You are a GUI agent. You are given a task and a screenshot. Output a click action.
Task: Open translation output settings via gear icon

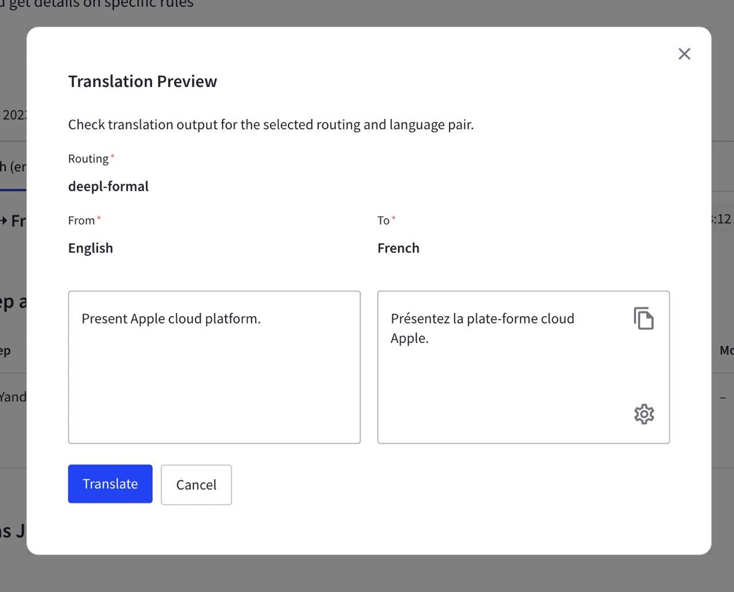643,413
